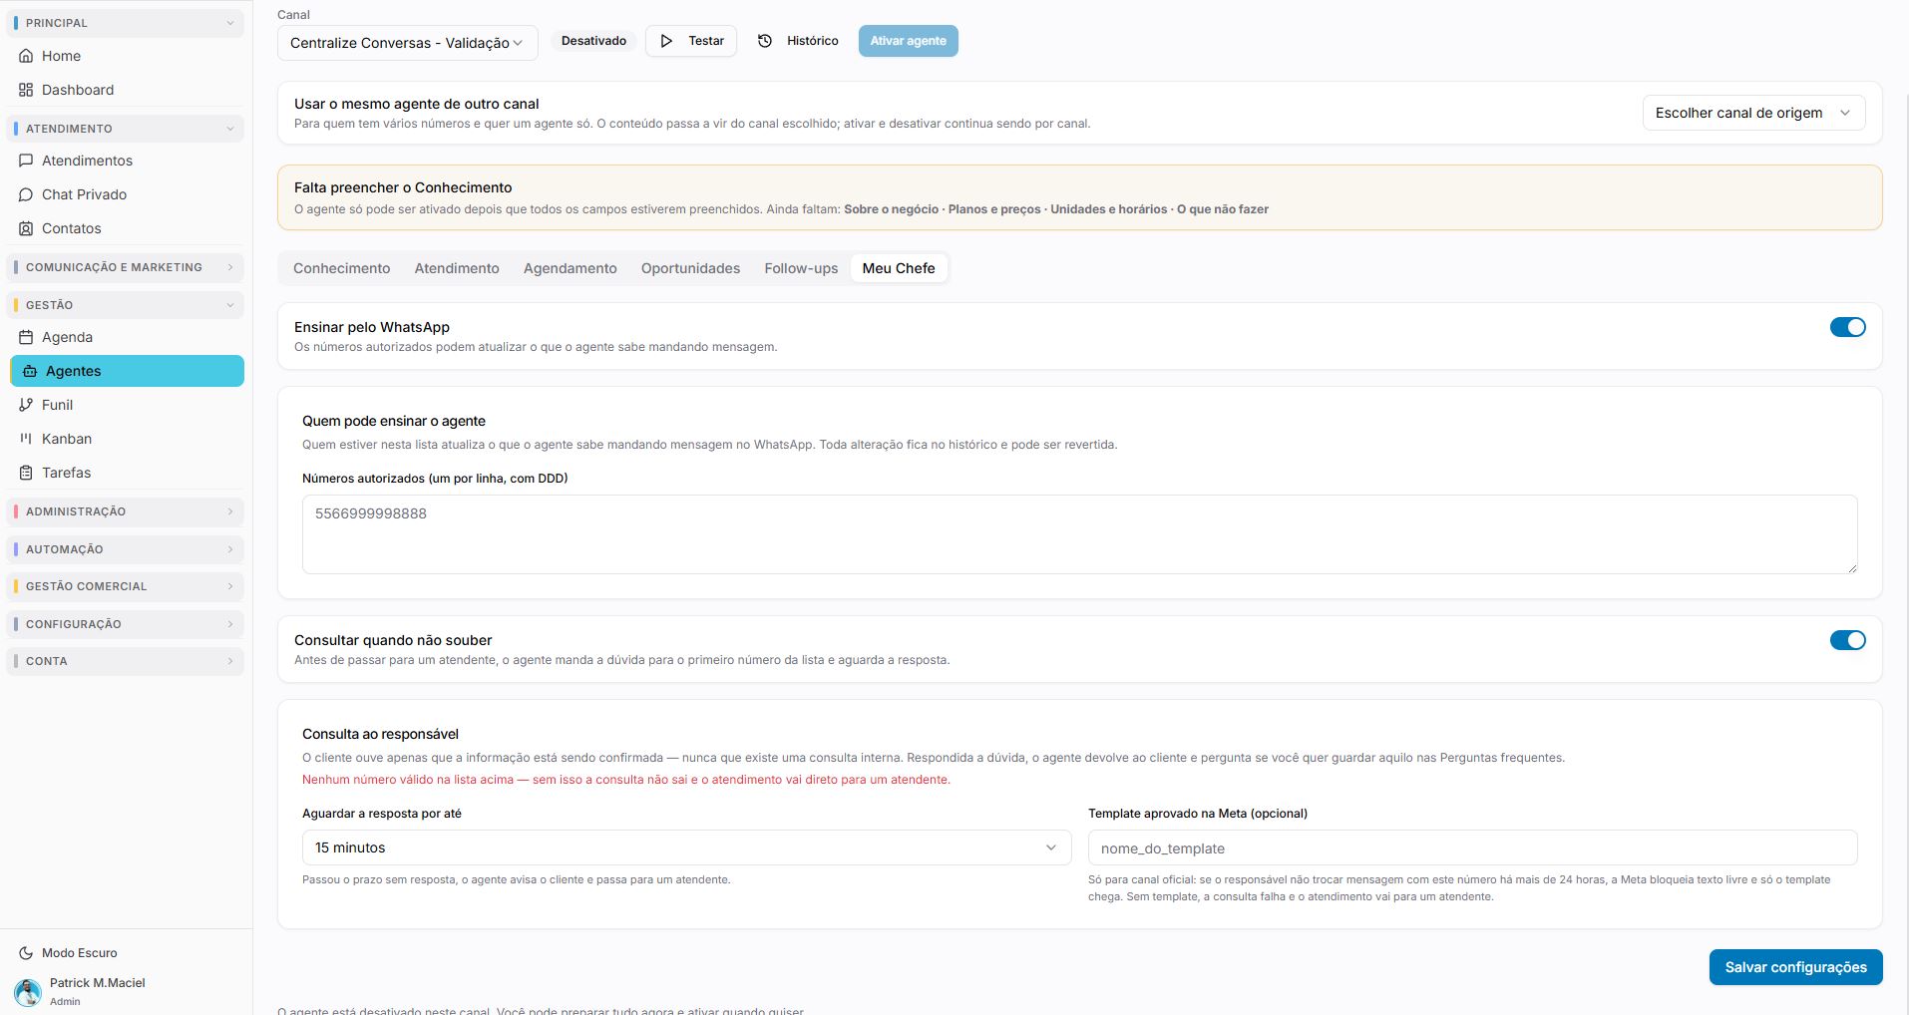Click Salvar configurações button

point(1795,967)
